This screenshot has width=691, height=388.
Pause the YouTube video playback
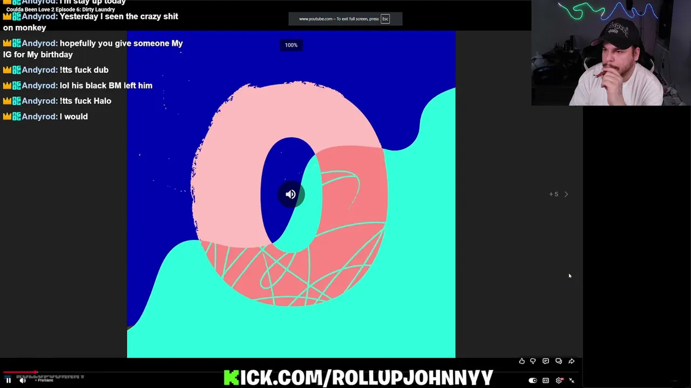pyautogui.click(x=9, y=380)
